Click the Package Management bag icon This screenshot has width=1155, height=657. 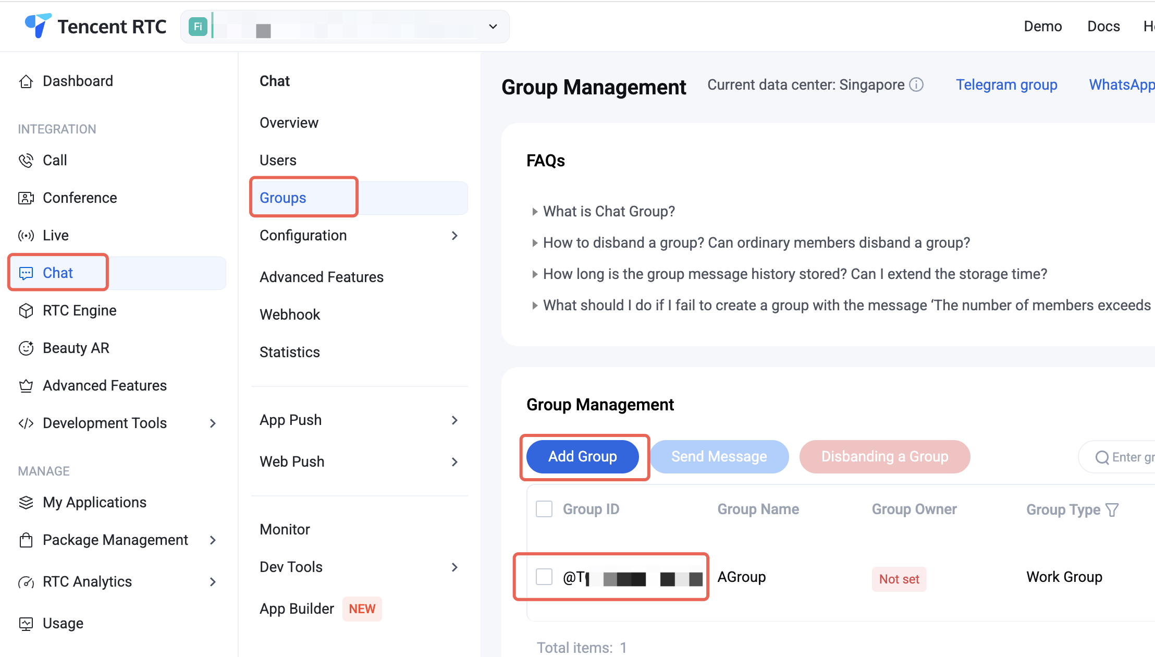pyautogui.click(x=26, y=540)
